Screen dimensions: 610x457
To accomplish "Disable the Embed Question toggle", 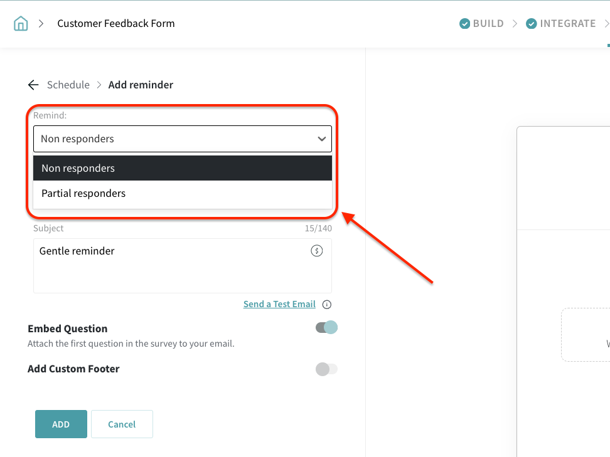I will [x=326, y=327].
